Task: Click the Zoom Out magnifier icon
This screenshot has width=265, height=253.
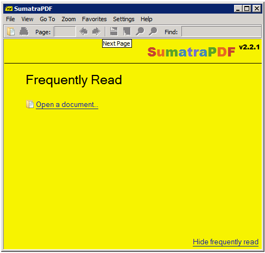Action: (140, 31)
